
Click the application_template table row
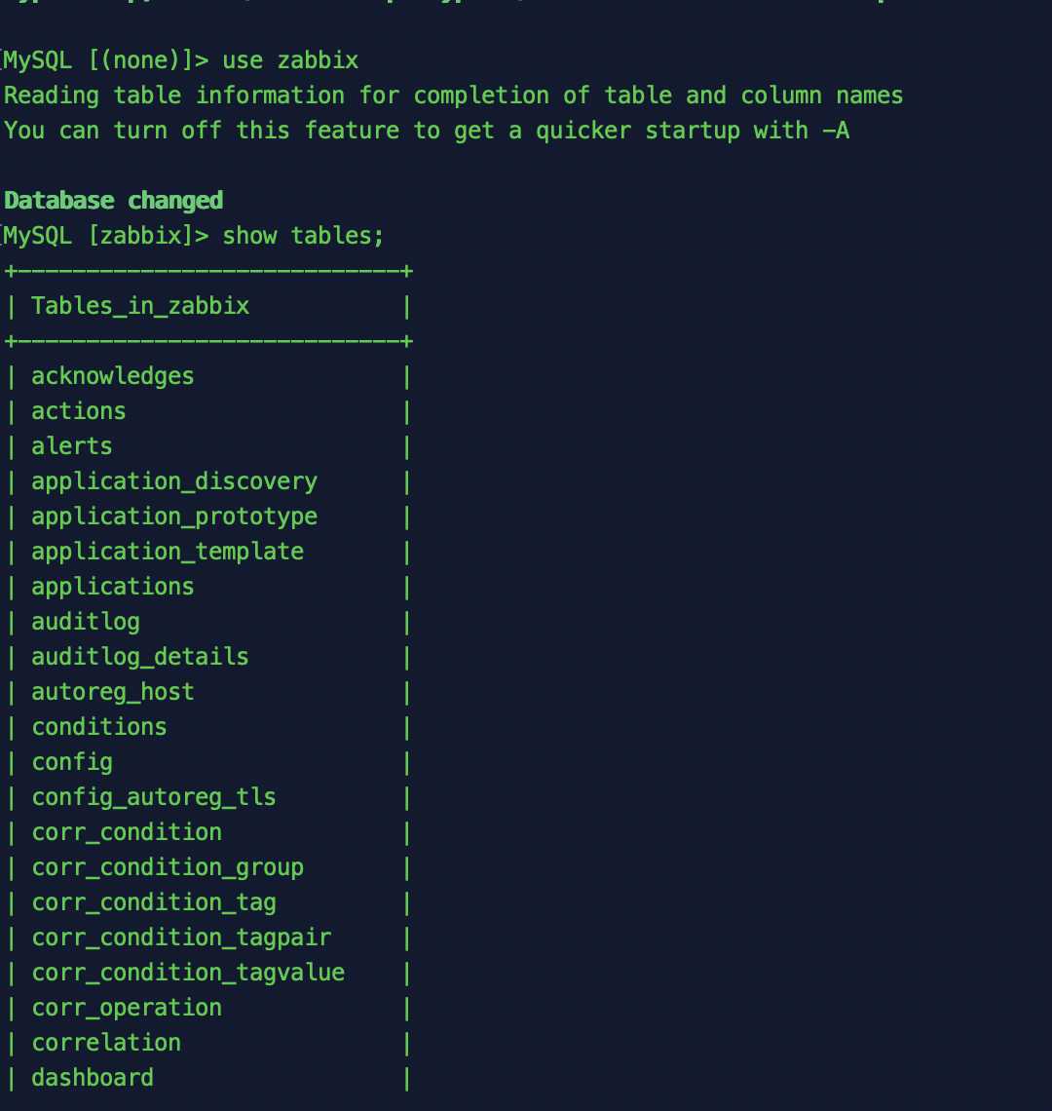click(x=168, y=552)
